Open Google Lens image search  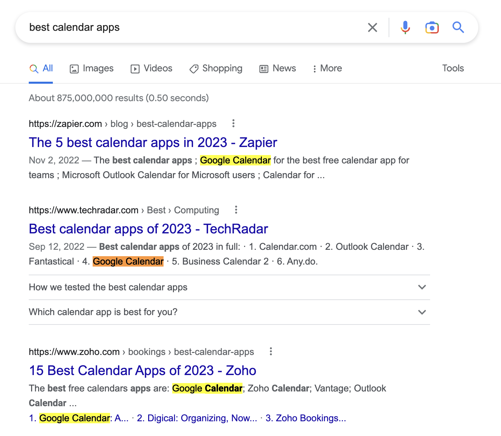point(432,27)
